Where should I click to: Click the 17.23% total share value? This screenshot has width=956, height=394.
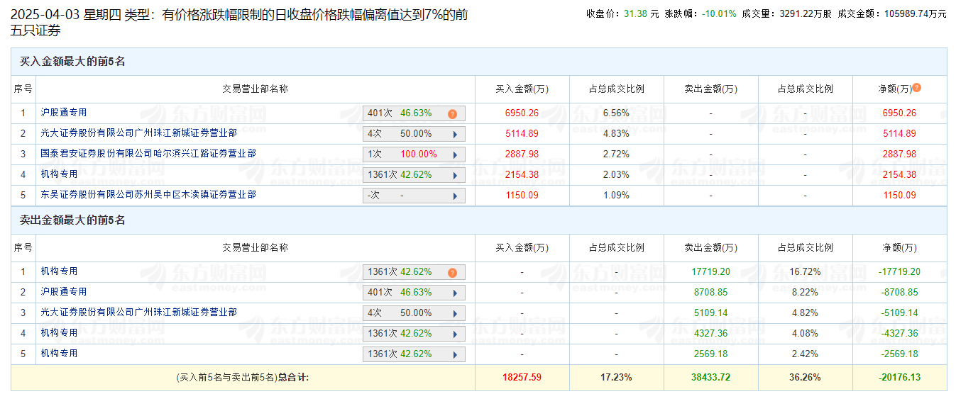(616, 378)
